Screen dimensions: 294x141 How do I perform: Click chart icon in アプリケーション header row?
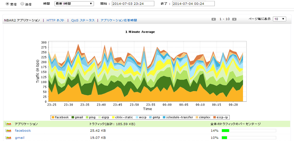point(8,124)
